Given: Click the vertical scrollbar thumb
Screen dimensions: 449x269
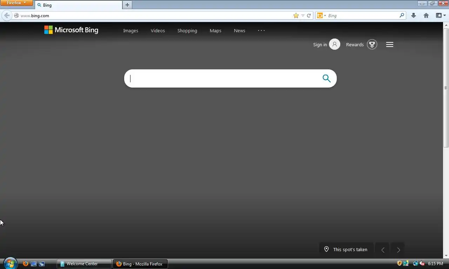Looking at the screenshot, I should coord(446,88).
